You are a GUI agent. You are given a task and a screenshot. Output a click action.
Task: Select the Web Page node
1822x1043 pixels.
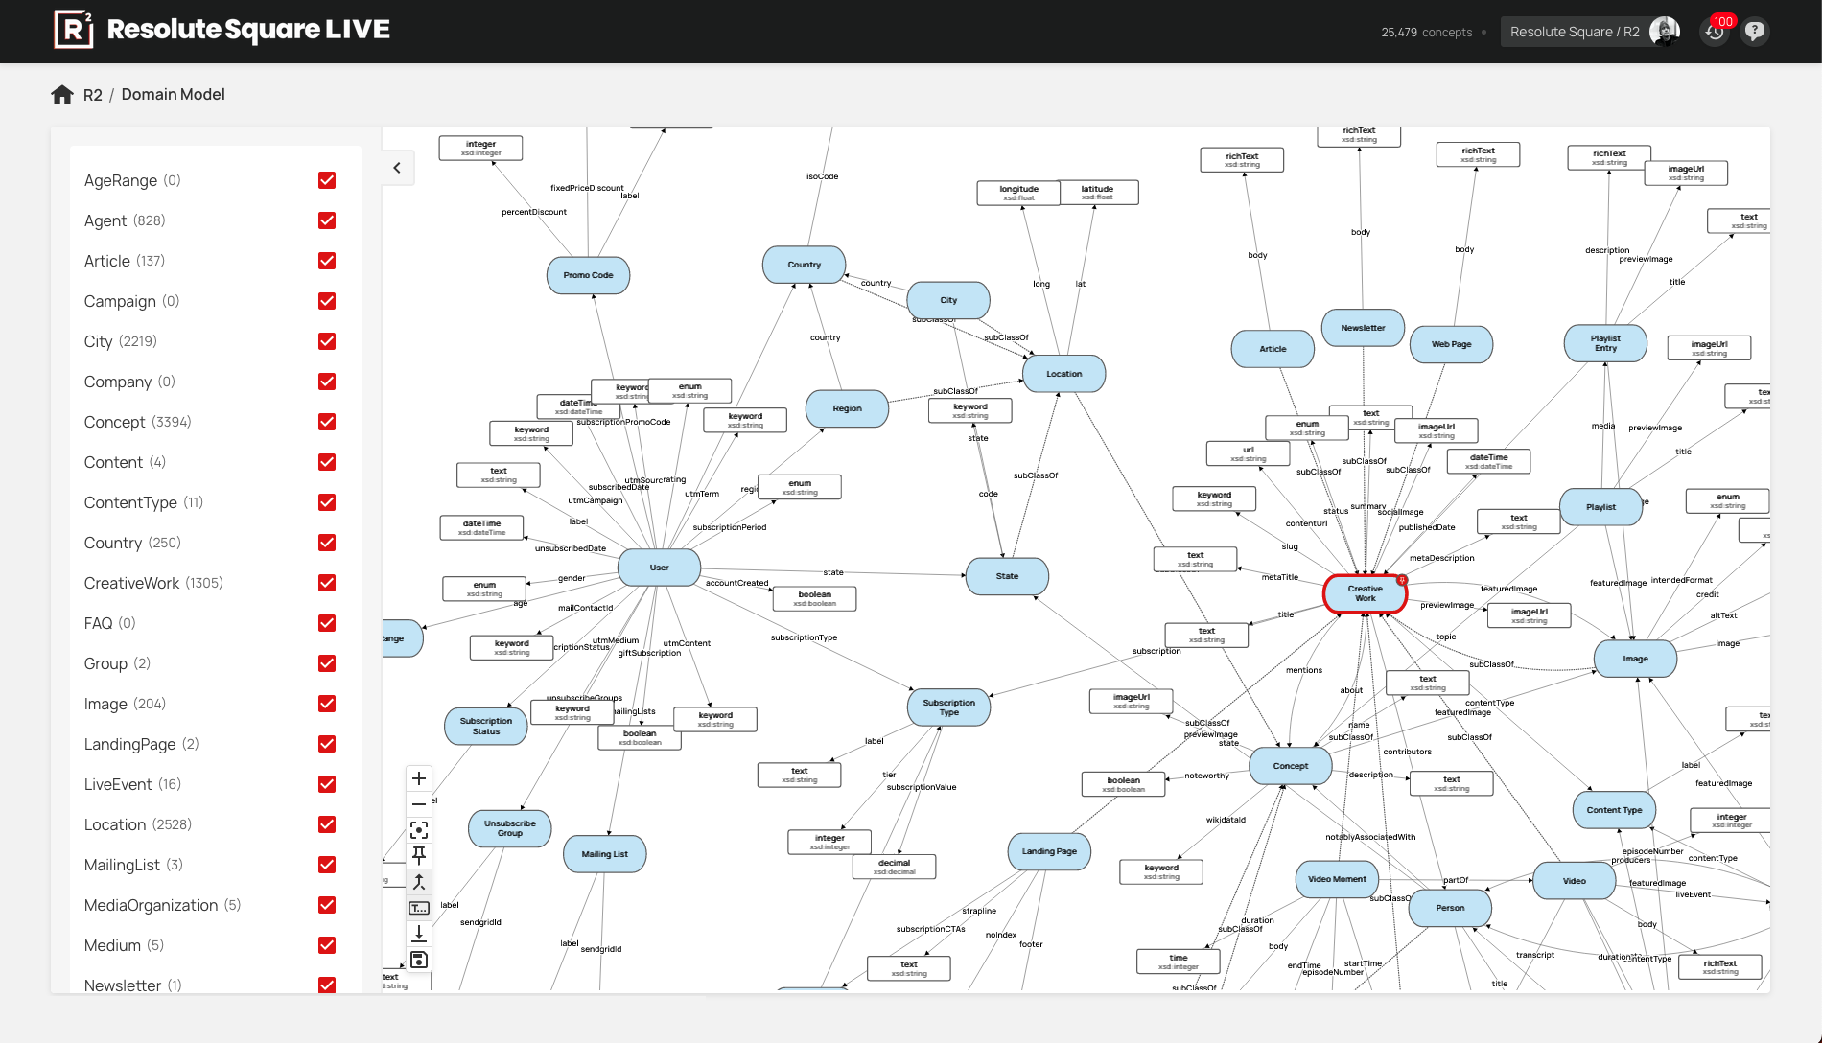pyautogui.click(x=1451, y=344)
